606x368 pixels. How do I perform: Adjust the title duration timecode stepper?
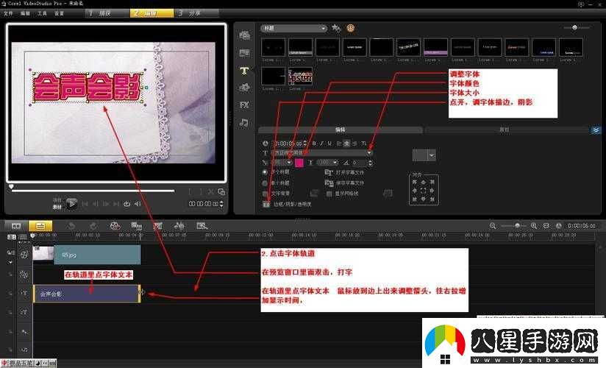click(x=305, y=144)
